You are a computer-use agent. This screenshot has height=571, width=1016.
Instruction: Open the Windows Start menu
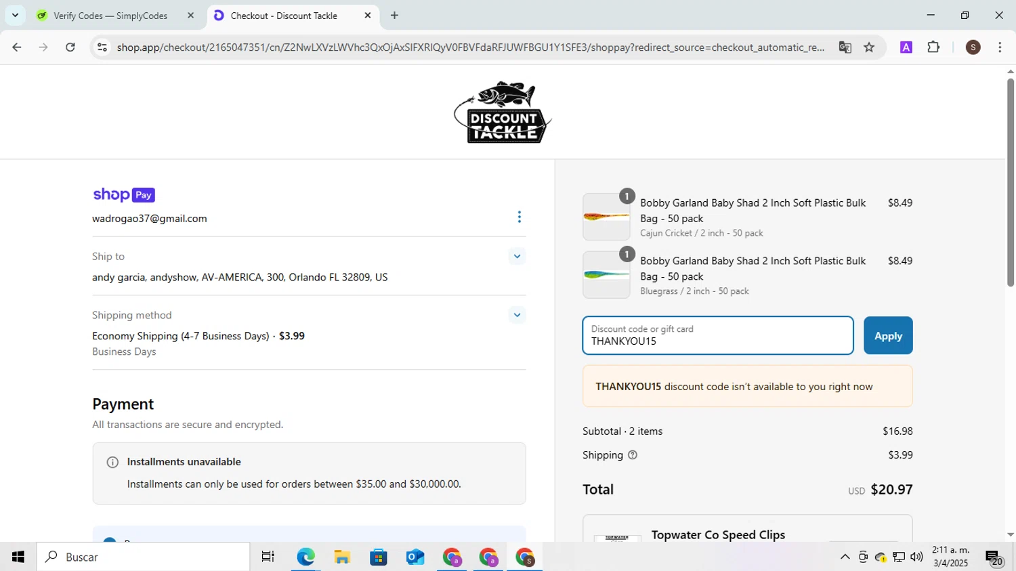click(x=18, y=557)
